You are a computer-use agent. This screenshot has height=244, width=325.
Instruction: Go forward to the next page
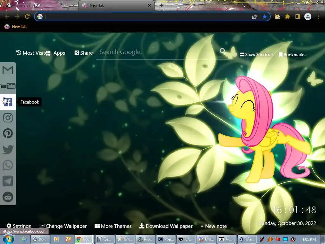[17, 17]
